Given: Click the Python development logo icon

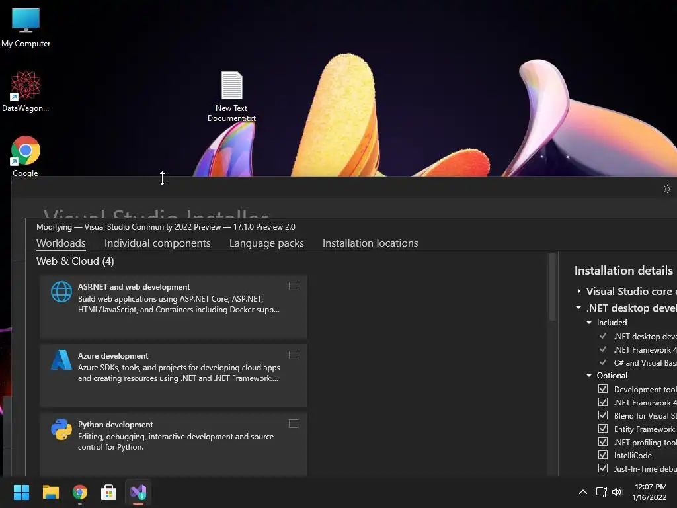Looking at the screenshot, I should coord(61,429).
